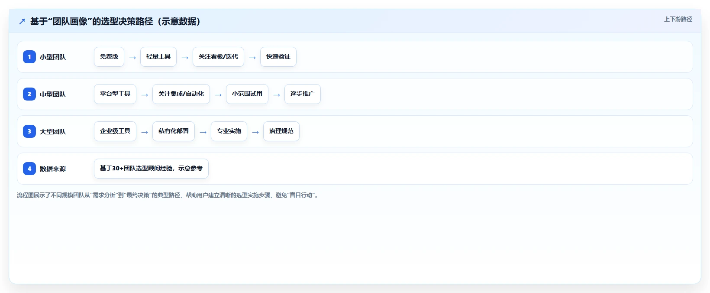
Task: Pick the 平台型工具 step chip
Action: 115,94
